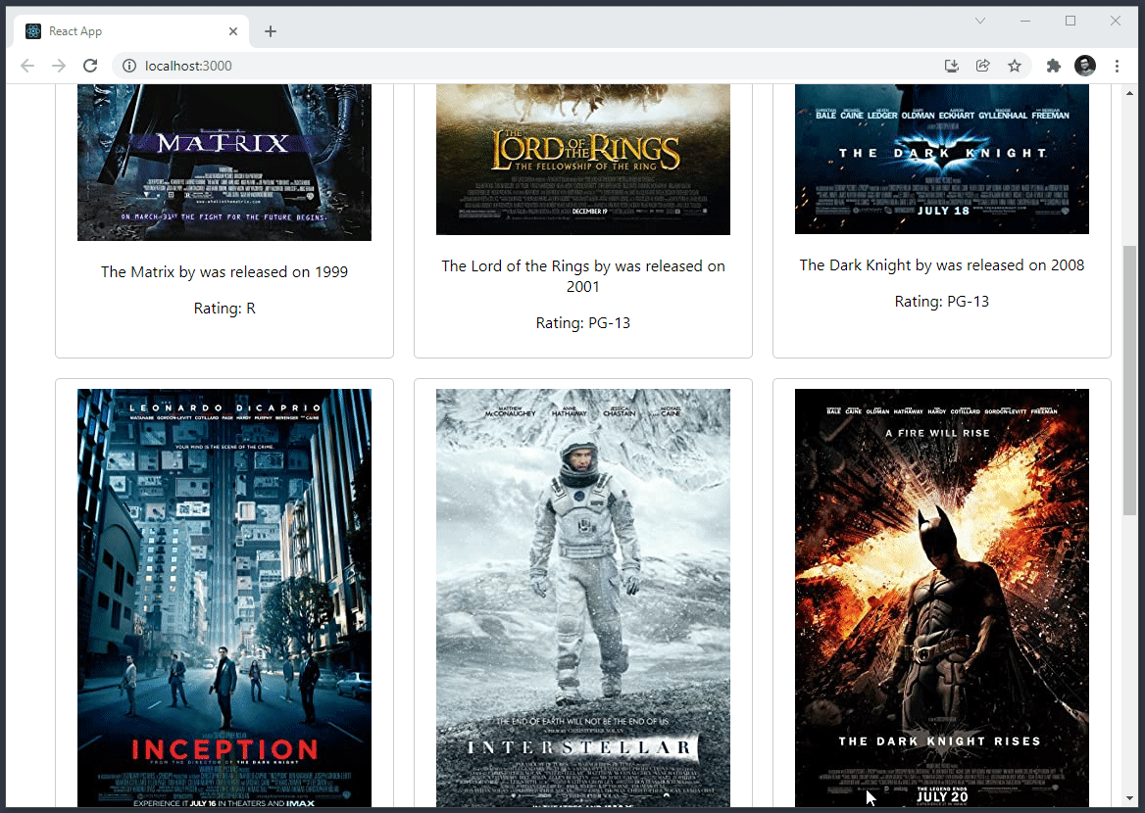Image resolution: width=1145 pixels, height=813 pixels.
Task: View site information icon
Action: point(129,66)
